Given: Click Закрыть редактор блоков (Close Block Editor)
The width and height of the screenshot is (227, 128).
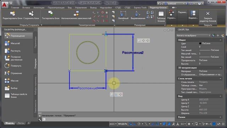Looking at the screenshot, I should click(x=208, y=17).
